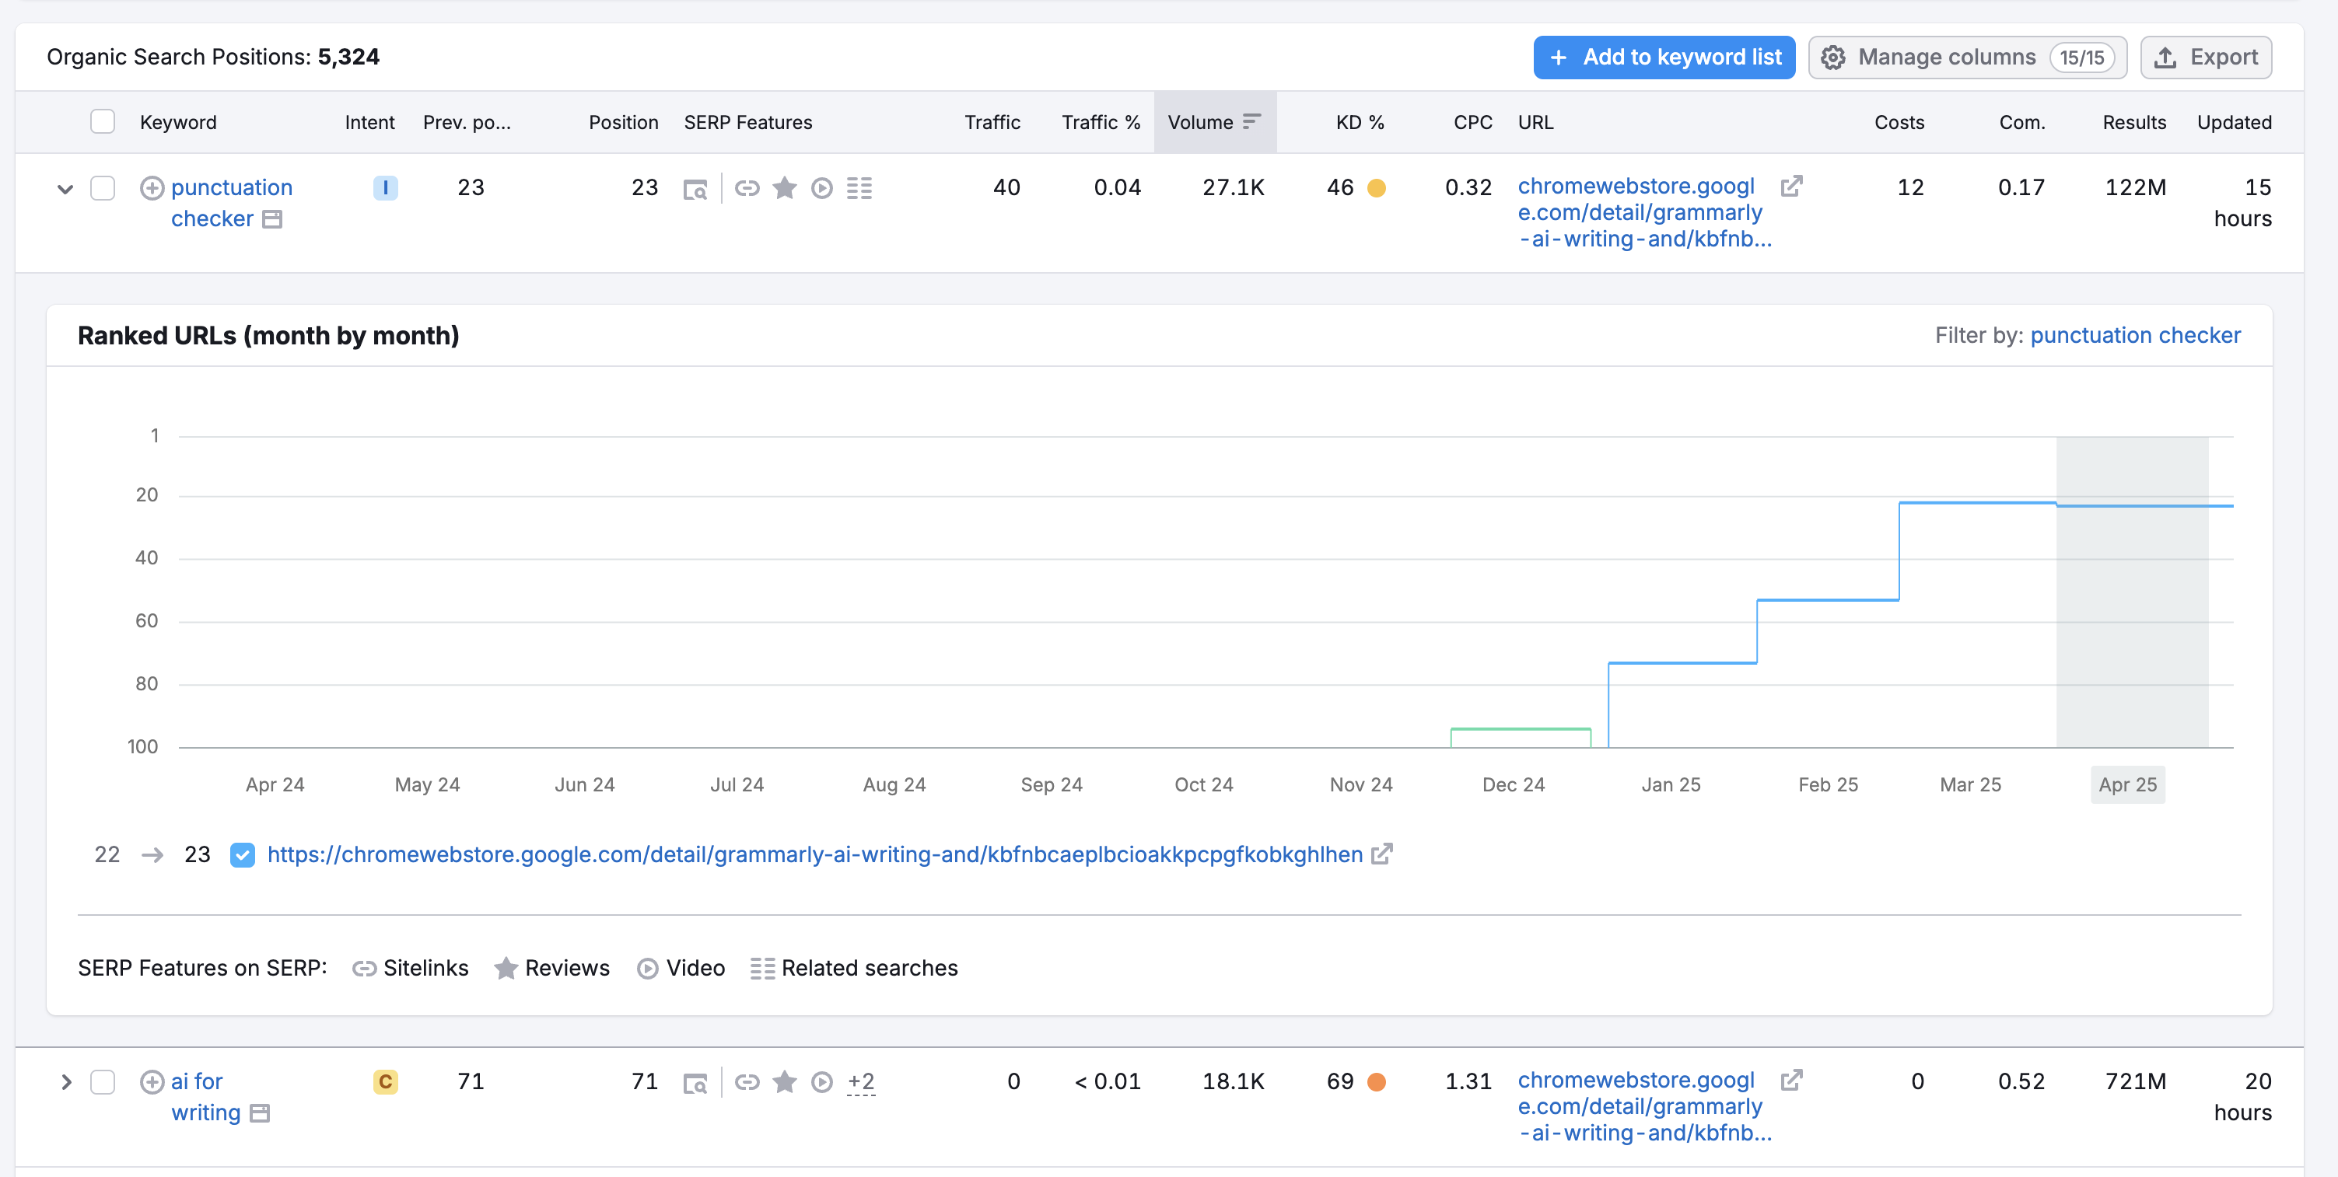Click the Export button
The height and width of the screenshot is (1177, 2338).
(2206, 58)
